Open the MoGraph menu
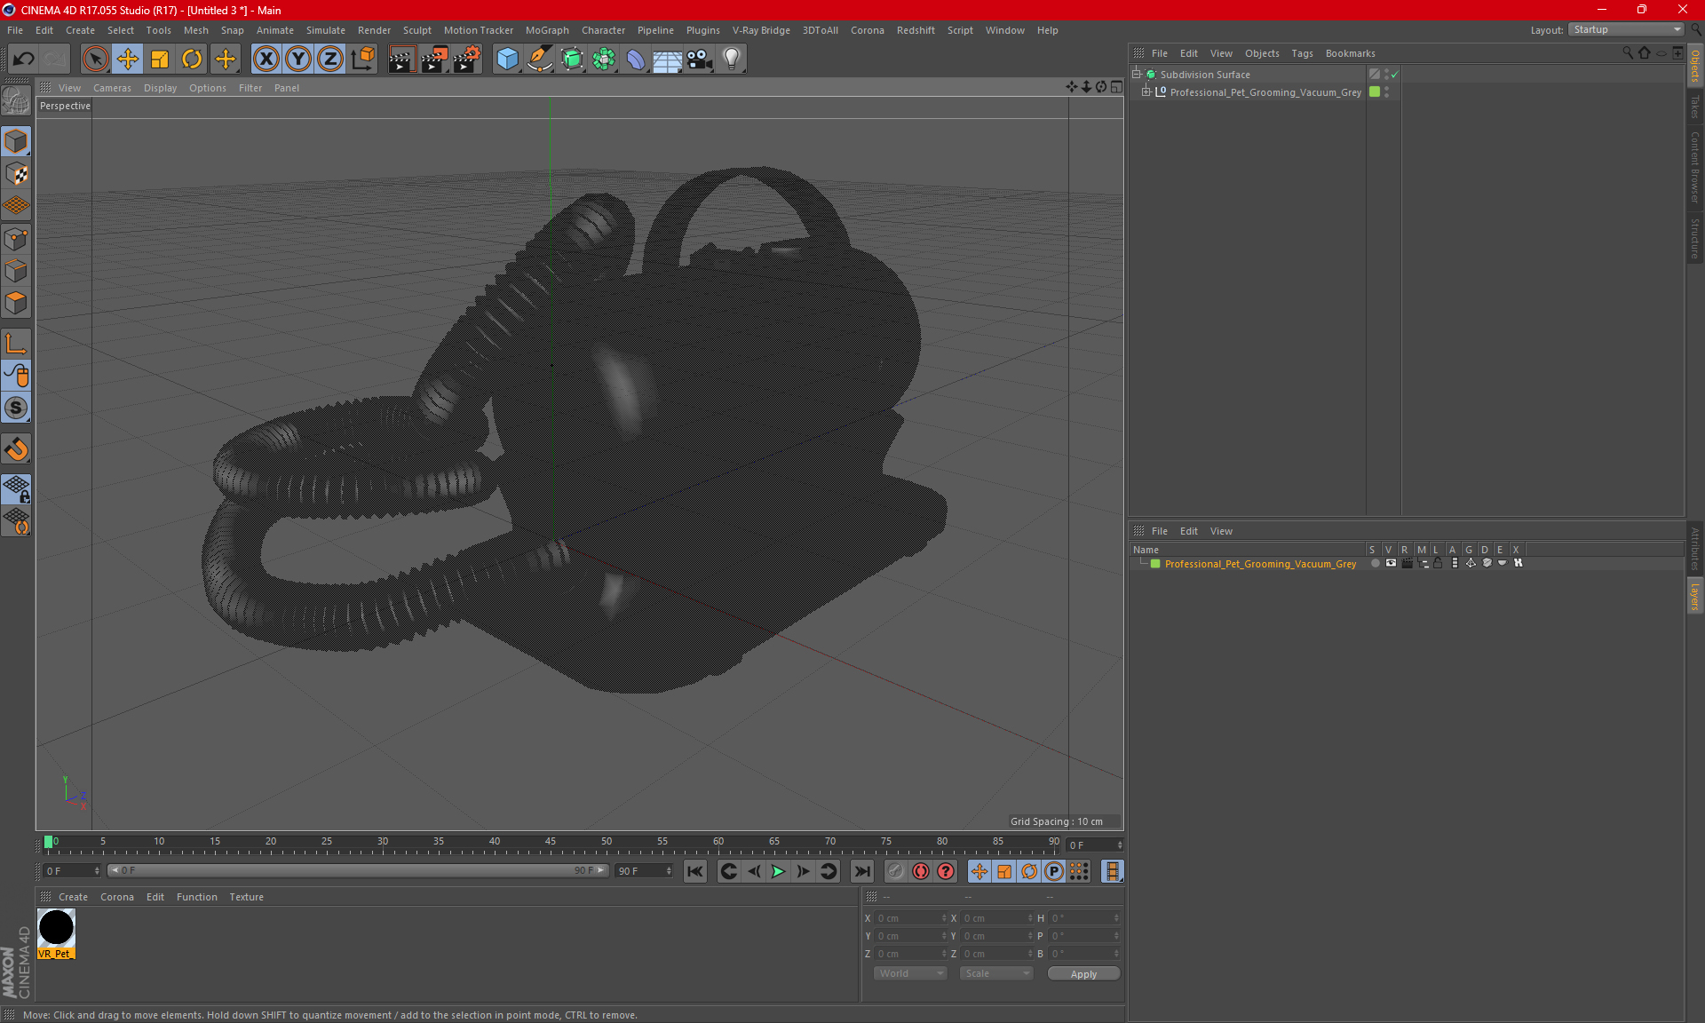Viewport: 1705px width, 1023px height. coord(547,30)
